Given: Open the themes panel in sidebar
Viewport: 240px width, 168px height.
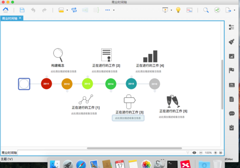Looking at the screenshot, I should 232,85.
